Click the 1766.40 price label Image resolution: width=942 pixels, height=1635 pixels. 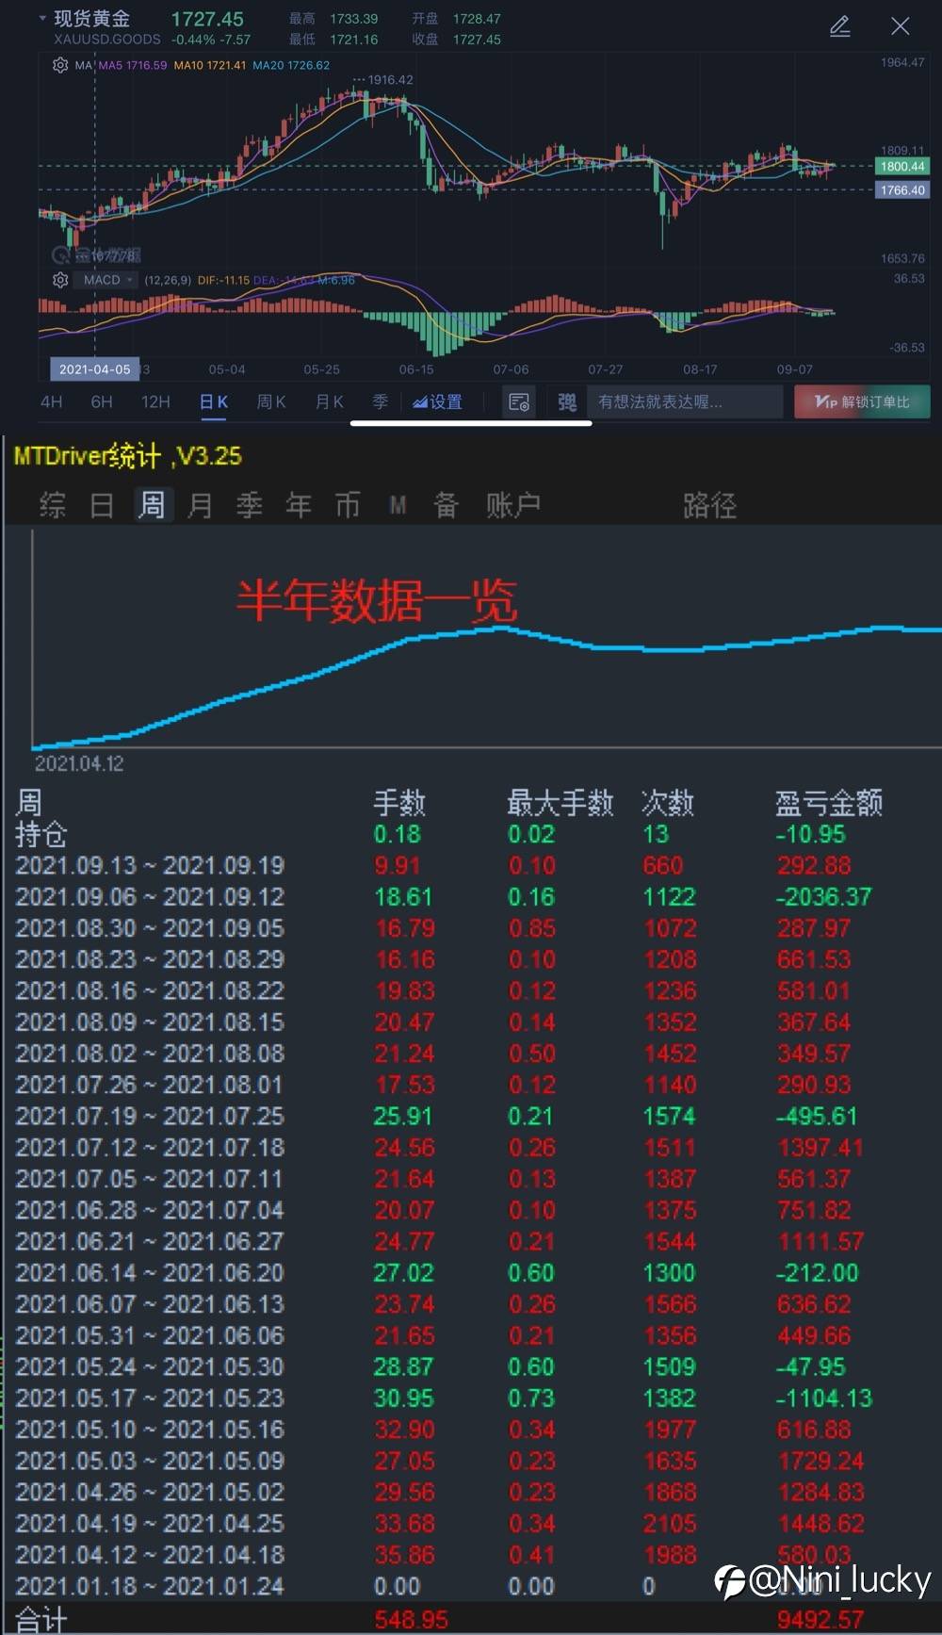point(902,190)
